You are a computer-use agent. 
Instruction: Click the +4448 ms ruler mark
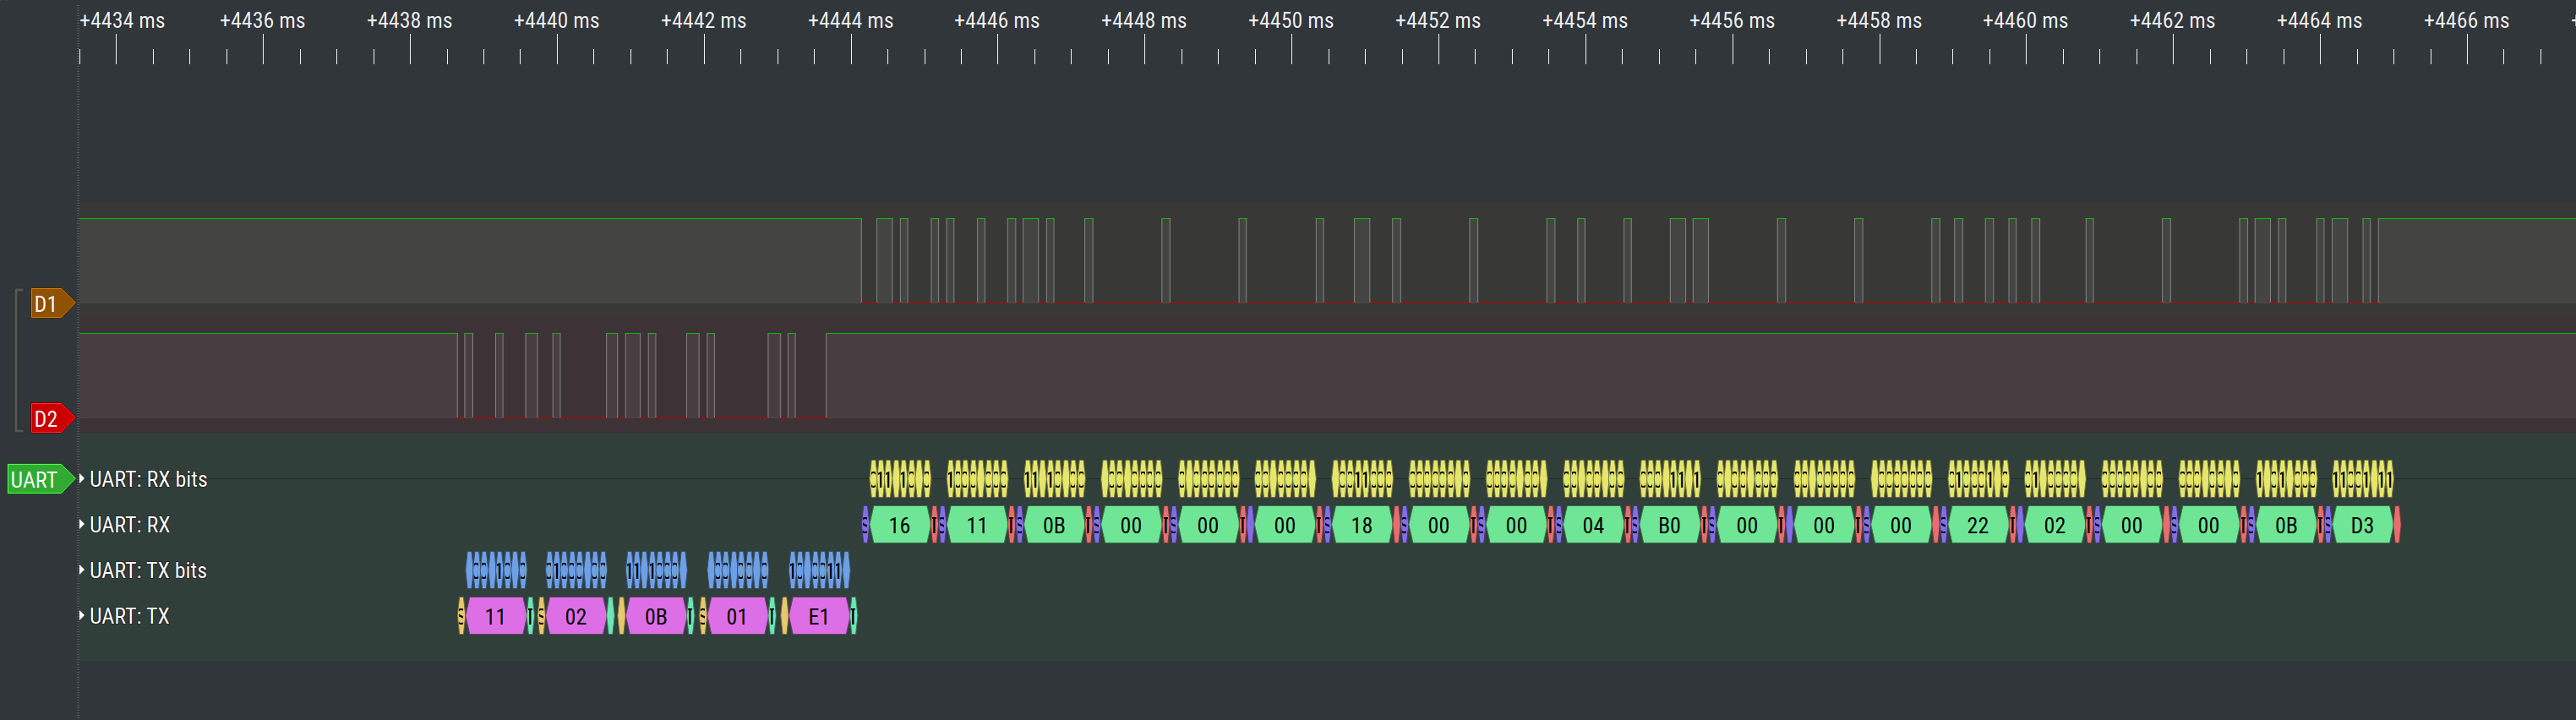click(x=1143, y=21)
